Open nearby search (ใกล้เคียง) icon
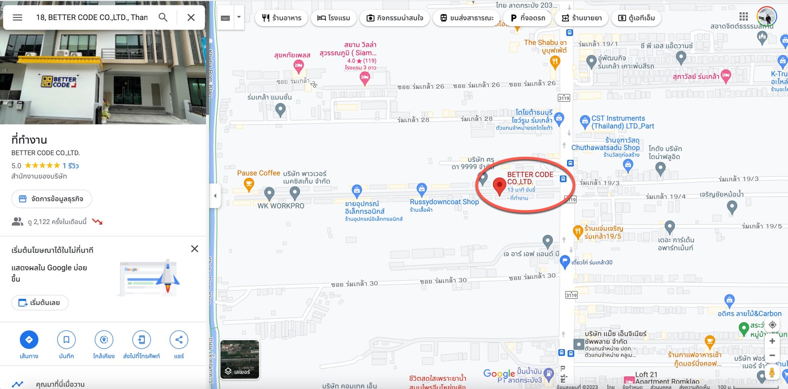This screenshot has width=788, height=389. (x=104, y=340)
